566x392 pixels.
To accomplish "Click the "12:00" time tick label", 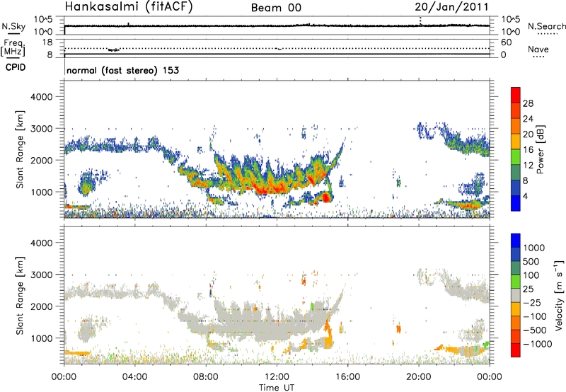I will (x=277, y=377).
